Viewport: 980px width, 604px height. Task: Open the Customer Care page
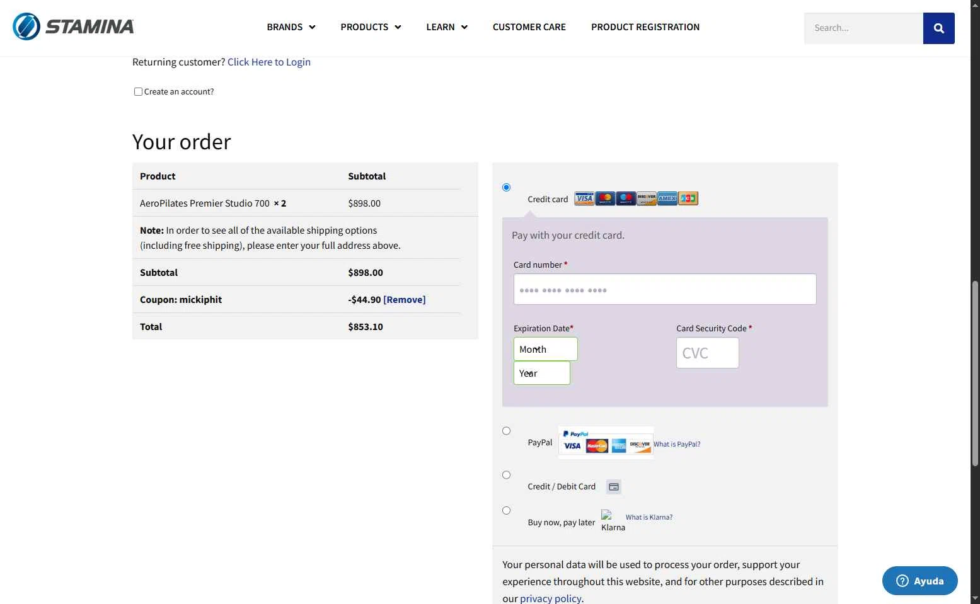(x=529, y=27)
